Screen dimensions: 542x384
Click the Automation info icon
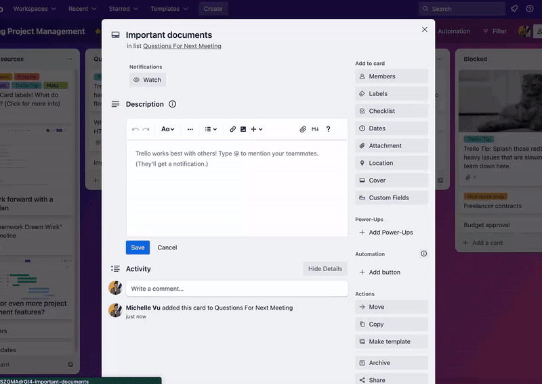tap(424, 254)
